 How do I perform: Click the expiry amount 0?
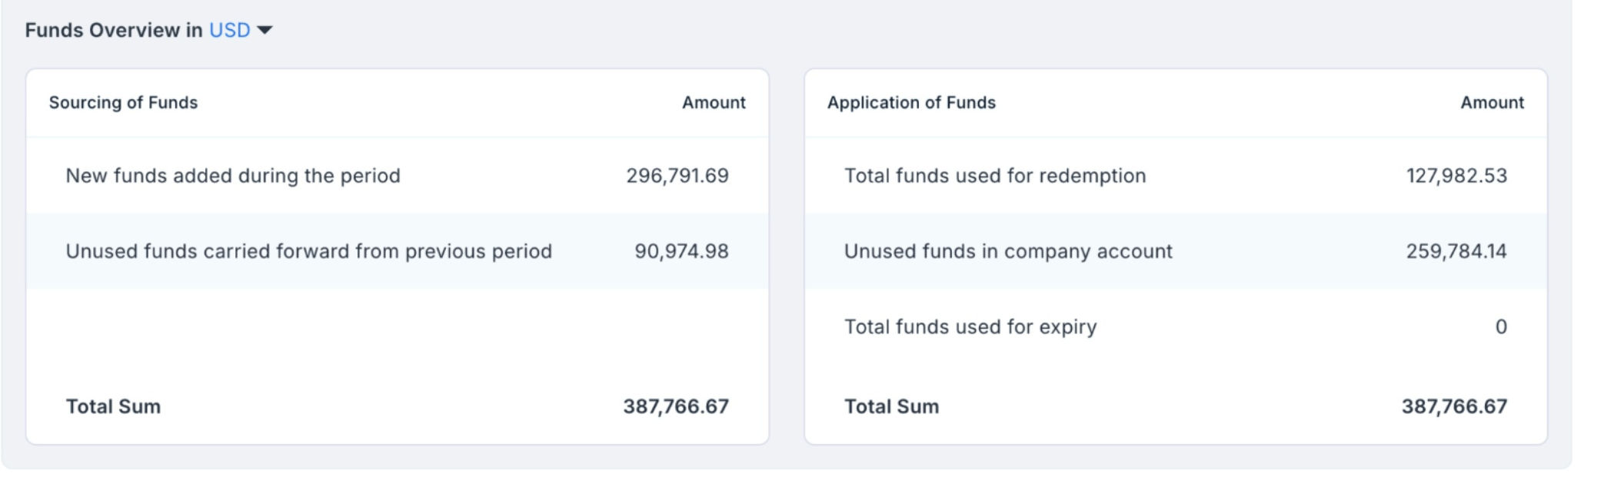tap(1501, 326)
